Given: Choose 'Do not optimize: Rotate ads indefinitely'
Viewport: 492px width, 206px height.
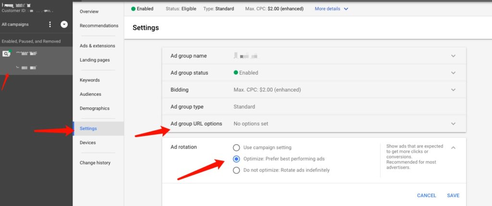Looking at the screenshot, I should click(x=236, y=170).
